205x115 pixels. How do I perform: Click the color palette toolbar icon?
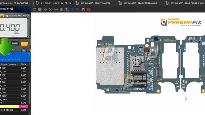(x=78, y=10)
